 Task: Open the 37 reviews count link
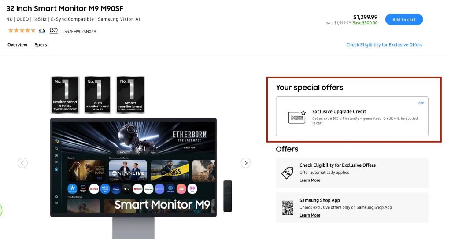53,30
